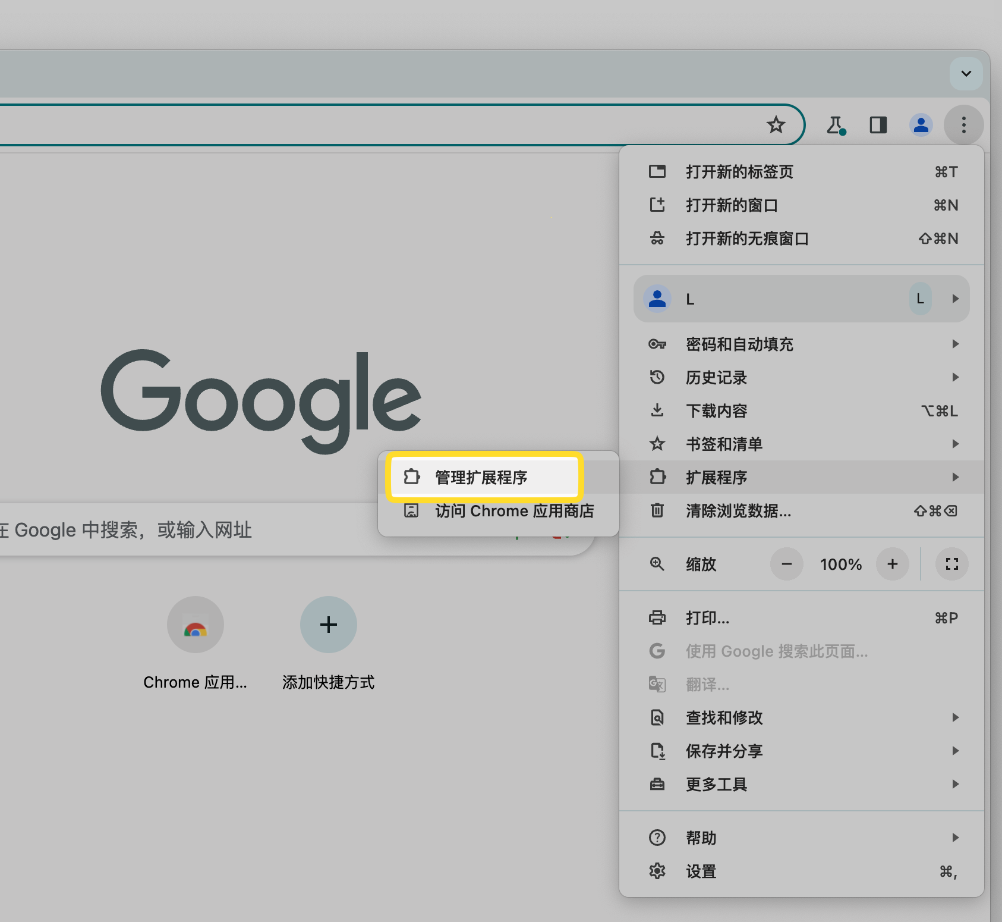The image size is (1002, 922).
Task: Click history clock icon beside 历史记录
Action: coord(657,377)
